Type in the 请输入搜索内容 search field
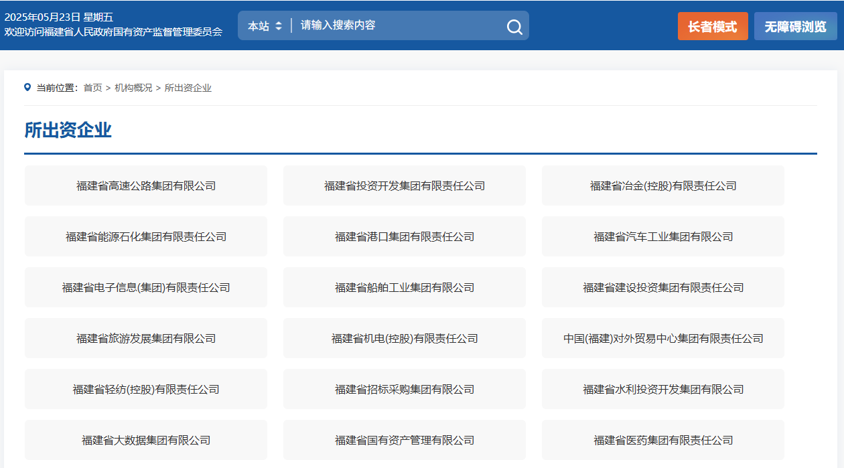Image resolution: width=844 pixels, height=468 pixels. click(399, 25)
